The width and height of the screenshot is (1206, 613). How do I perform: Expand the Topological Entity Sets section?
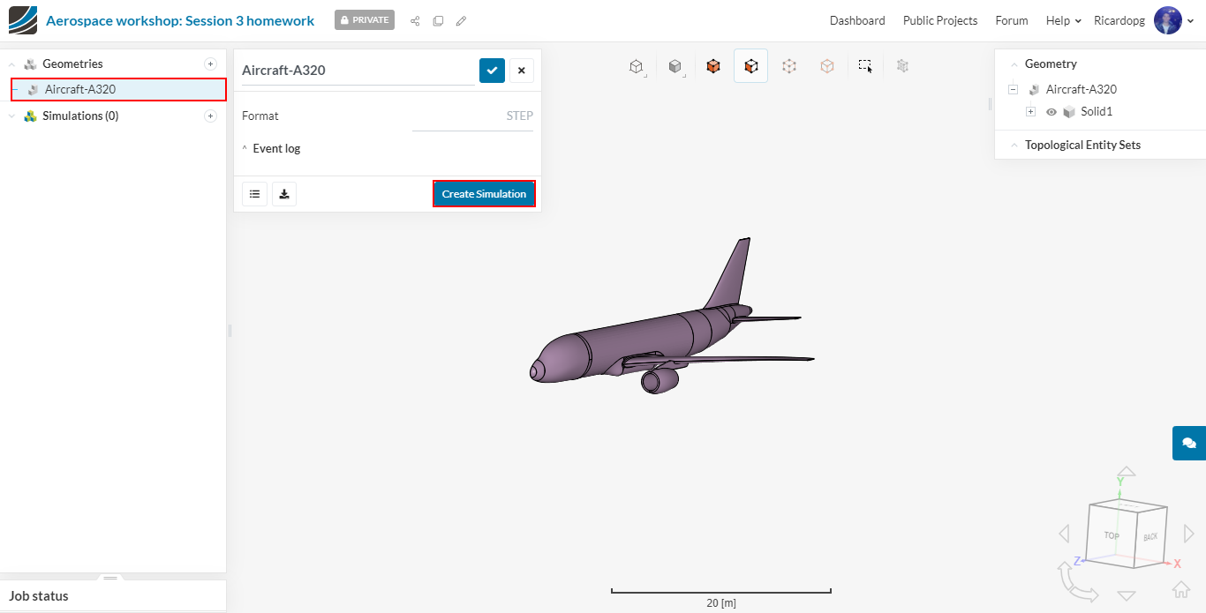coord(1014,146)
